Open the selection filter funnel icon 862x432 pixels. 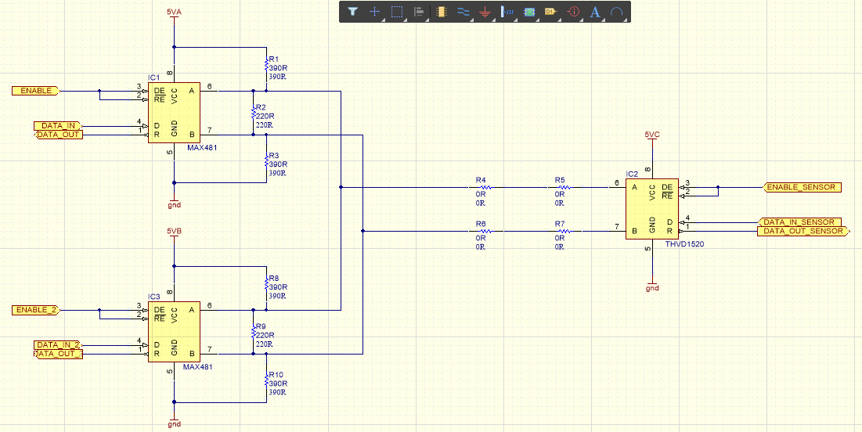[352, 12]
